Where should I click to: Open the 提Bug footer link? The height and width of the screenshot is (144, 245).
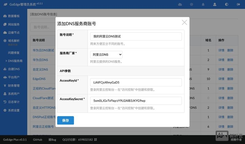[52, 139]
